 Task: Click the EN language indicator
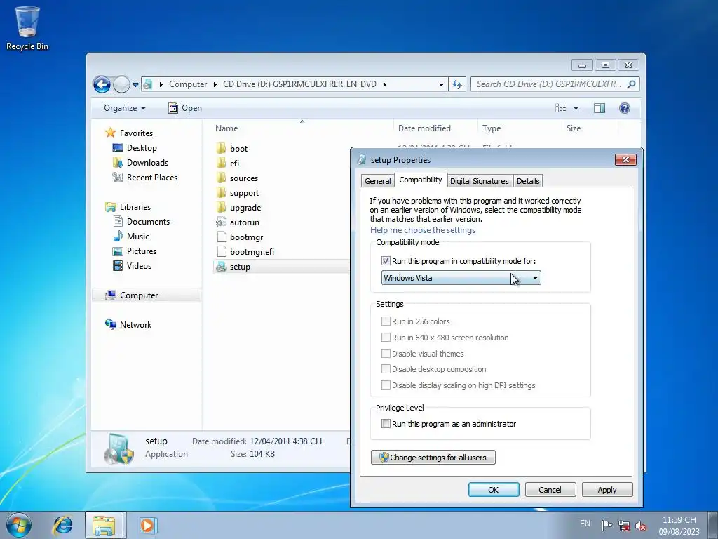[x=585, y=524]
